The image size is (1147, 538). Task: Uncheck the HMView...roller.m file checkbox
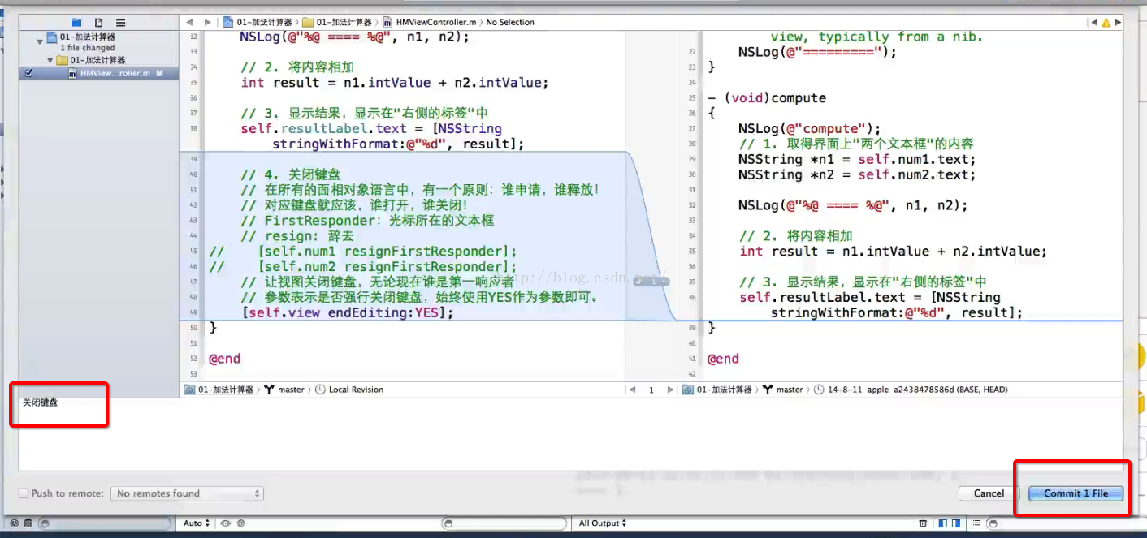pyautogui.click(x=29, y=73)
